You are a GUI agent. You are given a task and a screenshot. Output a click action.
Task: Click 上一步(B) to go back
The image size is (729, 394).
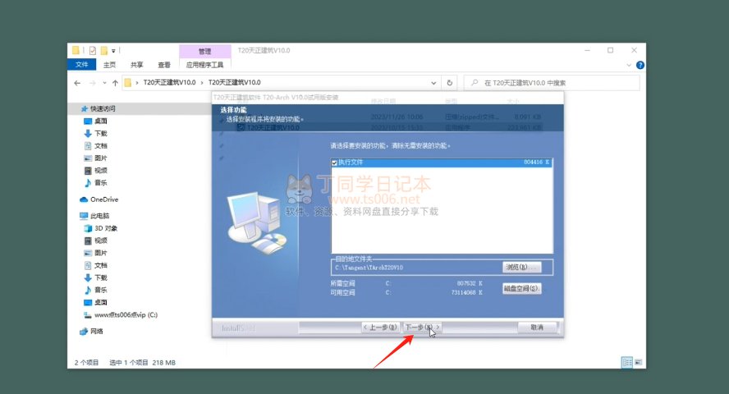pyautogui.click(x=380, y=327)
